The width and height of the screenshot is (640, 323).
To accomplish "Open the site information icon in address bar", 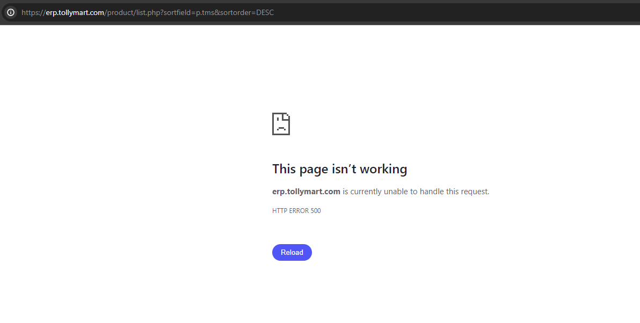I will pyautogui.click(x=11, y=13).
